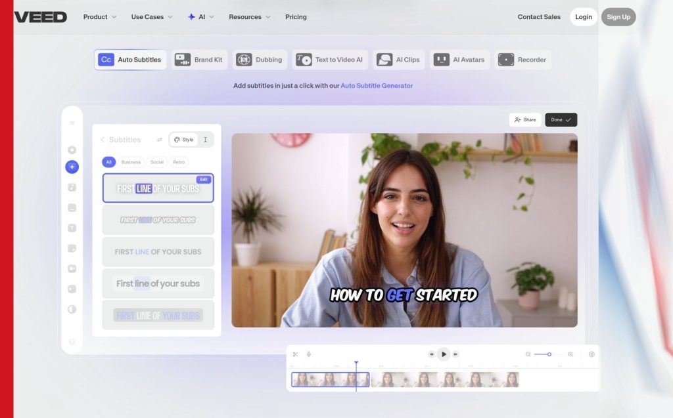Choose the bottom boxed subtitle style preset
Viewport: 673px width, 418px height.
[158, 315]
